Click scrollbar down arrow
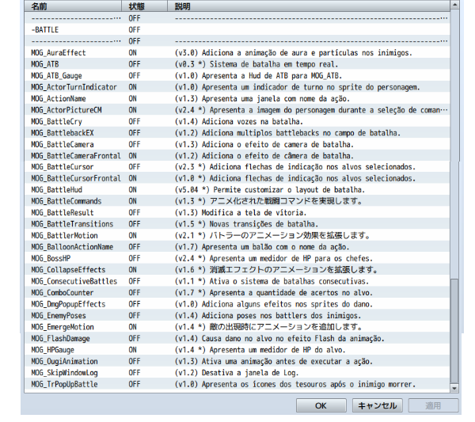The width and height of the screenshot is (475, 422). click(454, 388)
